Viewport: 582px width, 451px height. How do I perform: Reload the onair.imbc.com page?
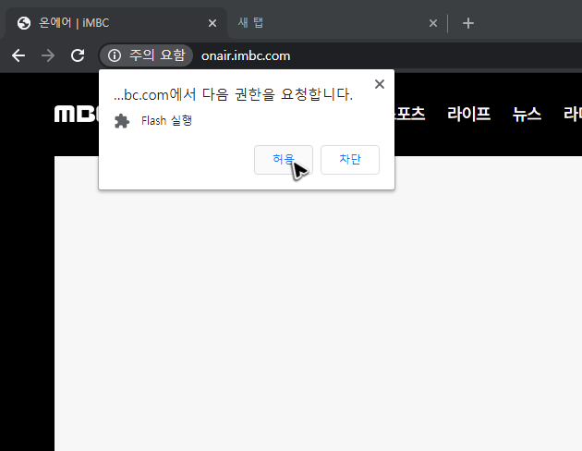pos(78,55)
